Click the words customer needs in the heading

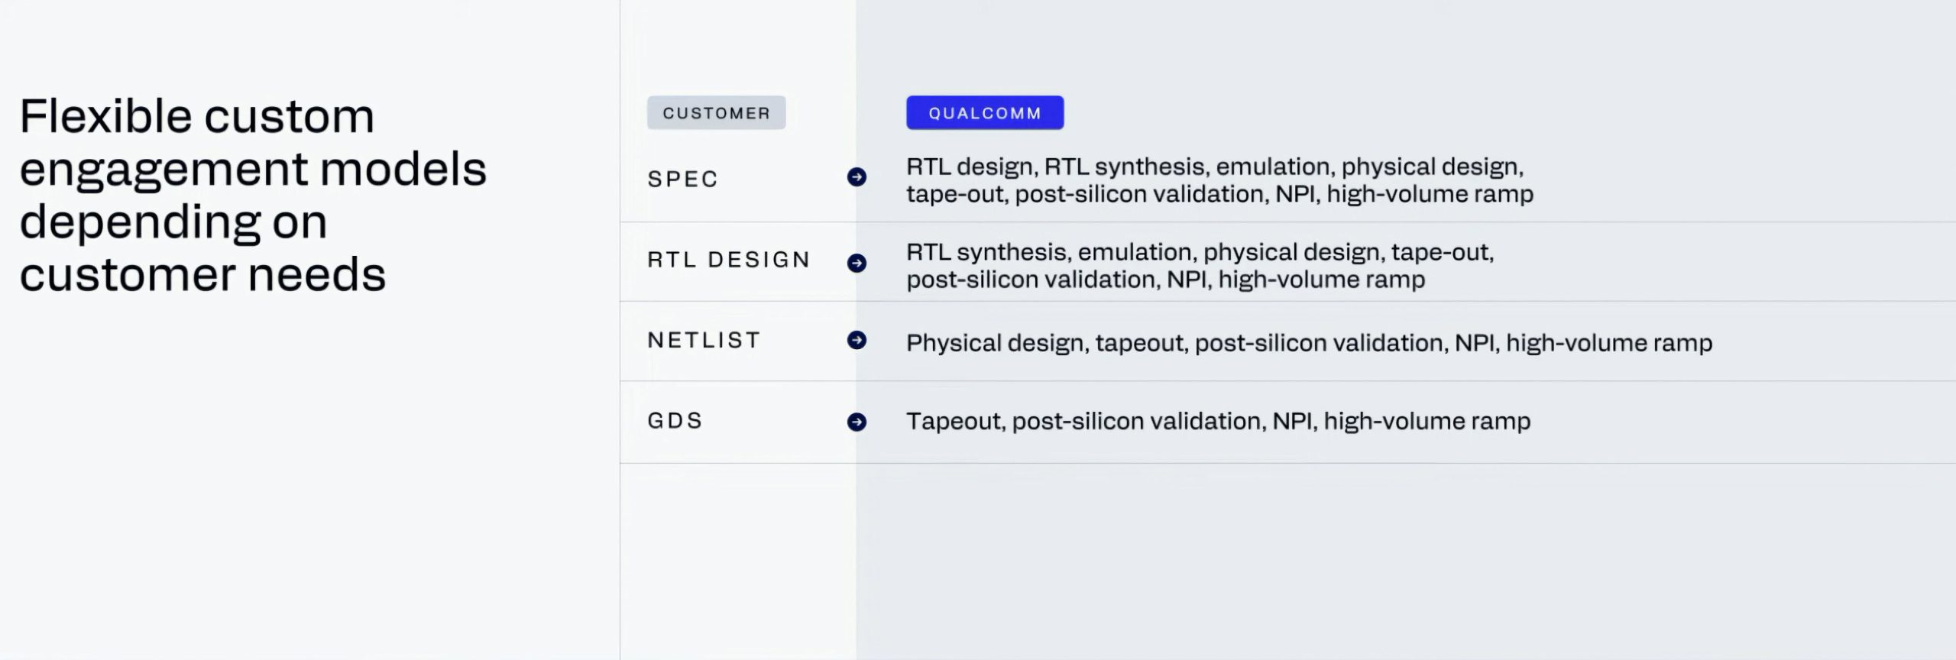coord(202,274)
